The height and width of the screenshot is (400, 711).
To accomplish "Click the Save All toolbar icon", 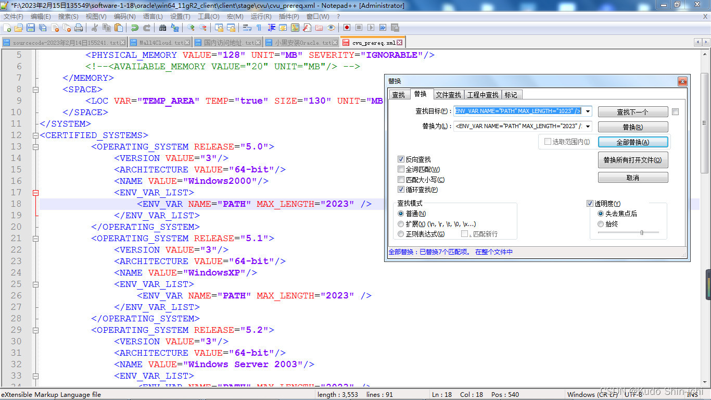I will pos(43,28).
